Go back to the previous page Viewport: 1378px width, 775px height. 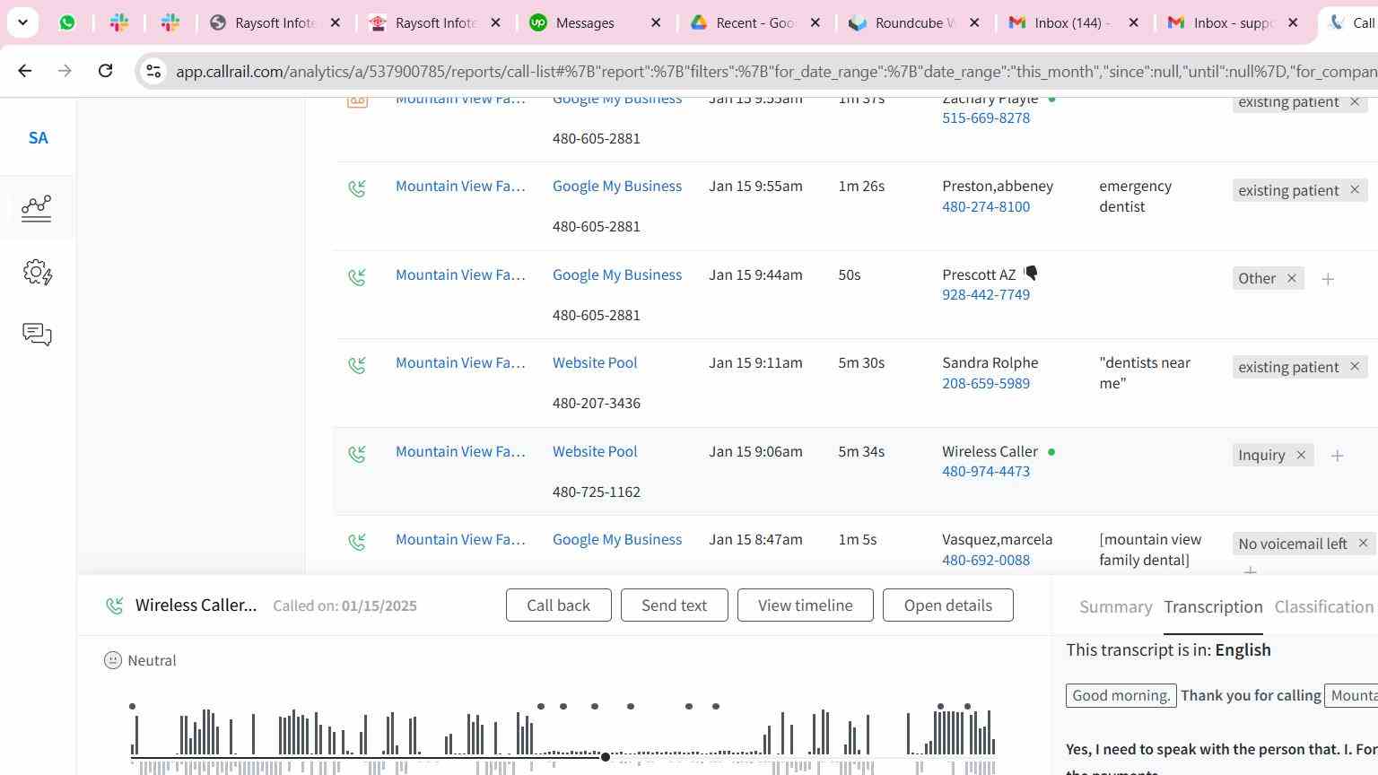click(25, 71)
